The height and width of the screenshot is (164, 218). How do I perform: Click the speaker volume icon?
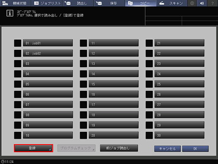[202, 3]
